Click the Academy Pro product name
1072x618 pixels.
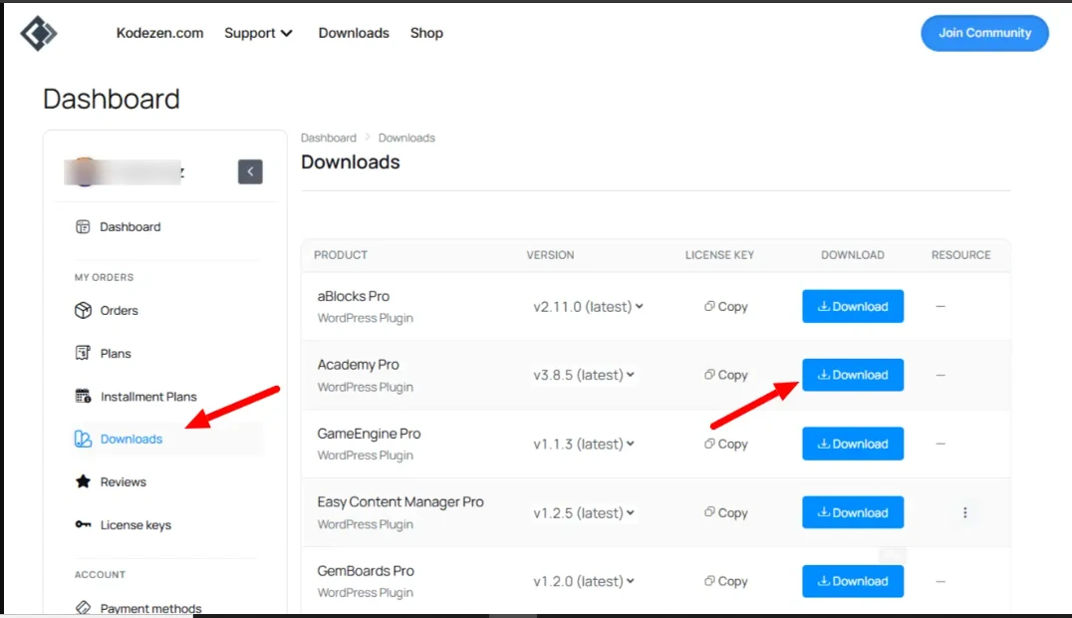click(x=358, y=365)
